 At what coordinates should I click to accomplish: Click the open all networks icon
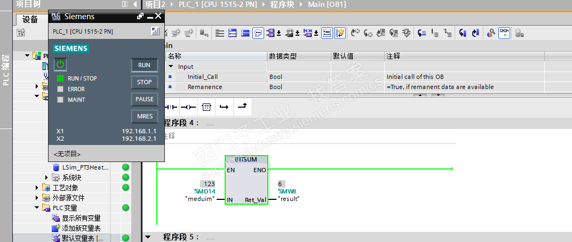coord(233,33)
